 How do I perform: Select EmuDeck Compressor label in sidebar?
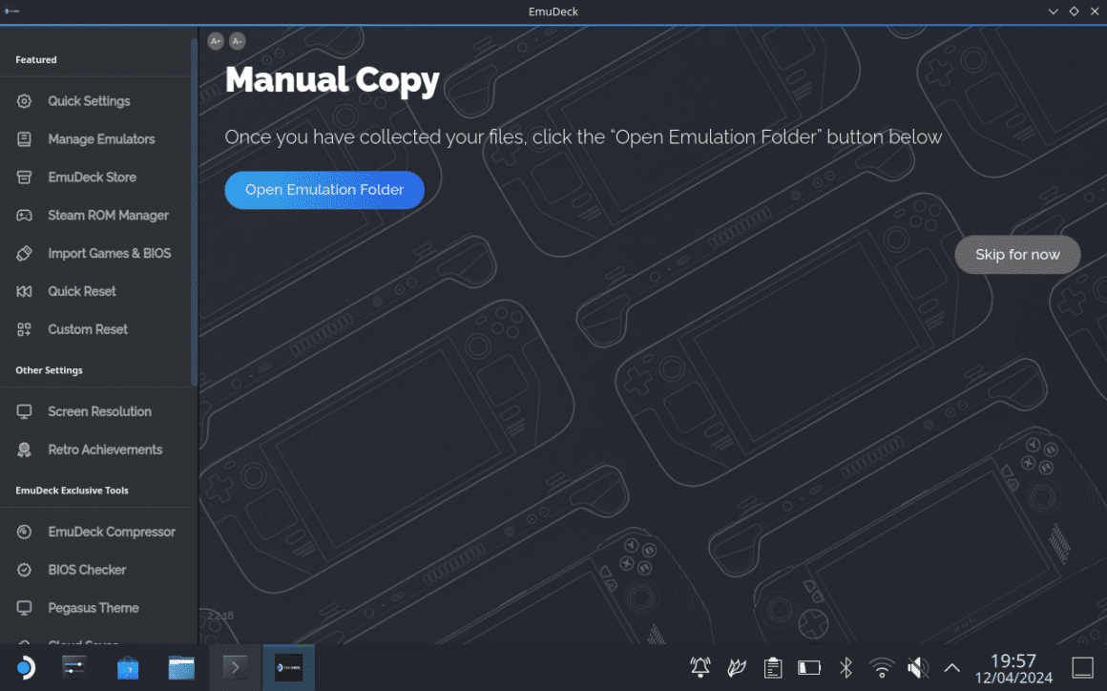(112, 532)
